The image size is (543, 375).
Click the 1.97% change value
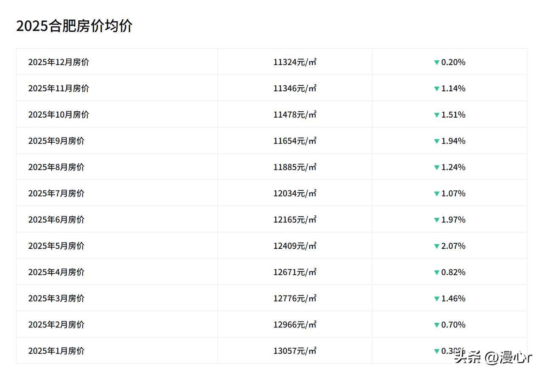point(453,220)
